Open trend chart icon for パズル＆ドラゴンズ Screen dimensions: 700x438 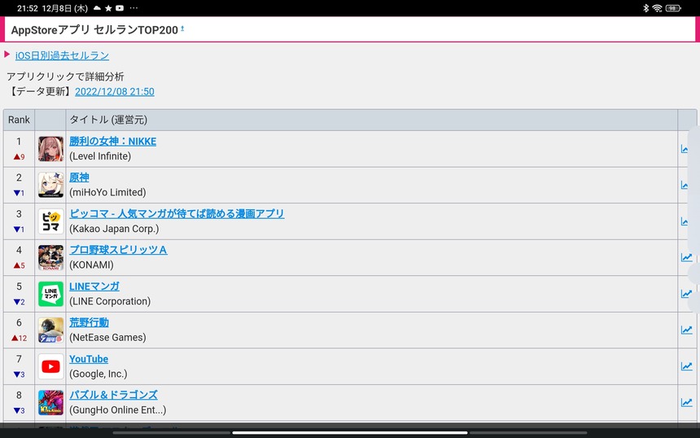[x=687, y=402]
